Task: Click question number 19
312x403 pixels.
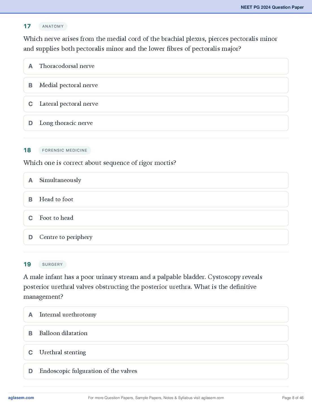Action: (x=27, y=264)
